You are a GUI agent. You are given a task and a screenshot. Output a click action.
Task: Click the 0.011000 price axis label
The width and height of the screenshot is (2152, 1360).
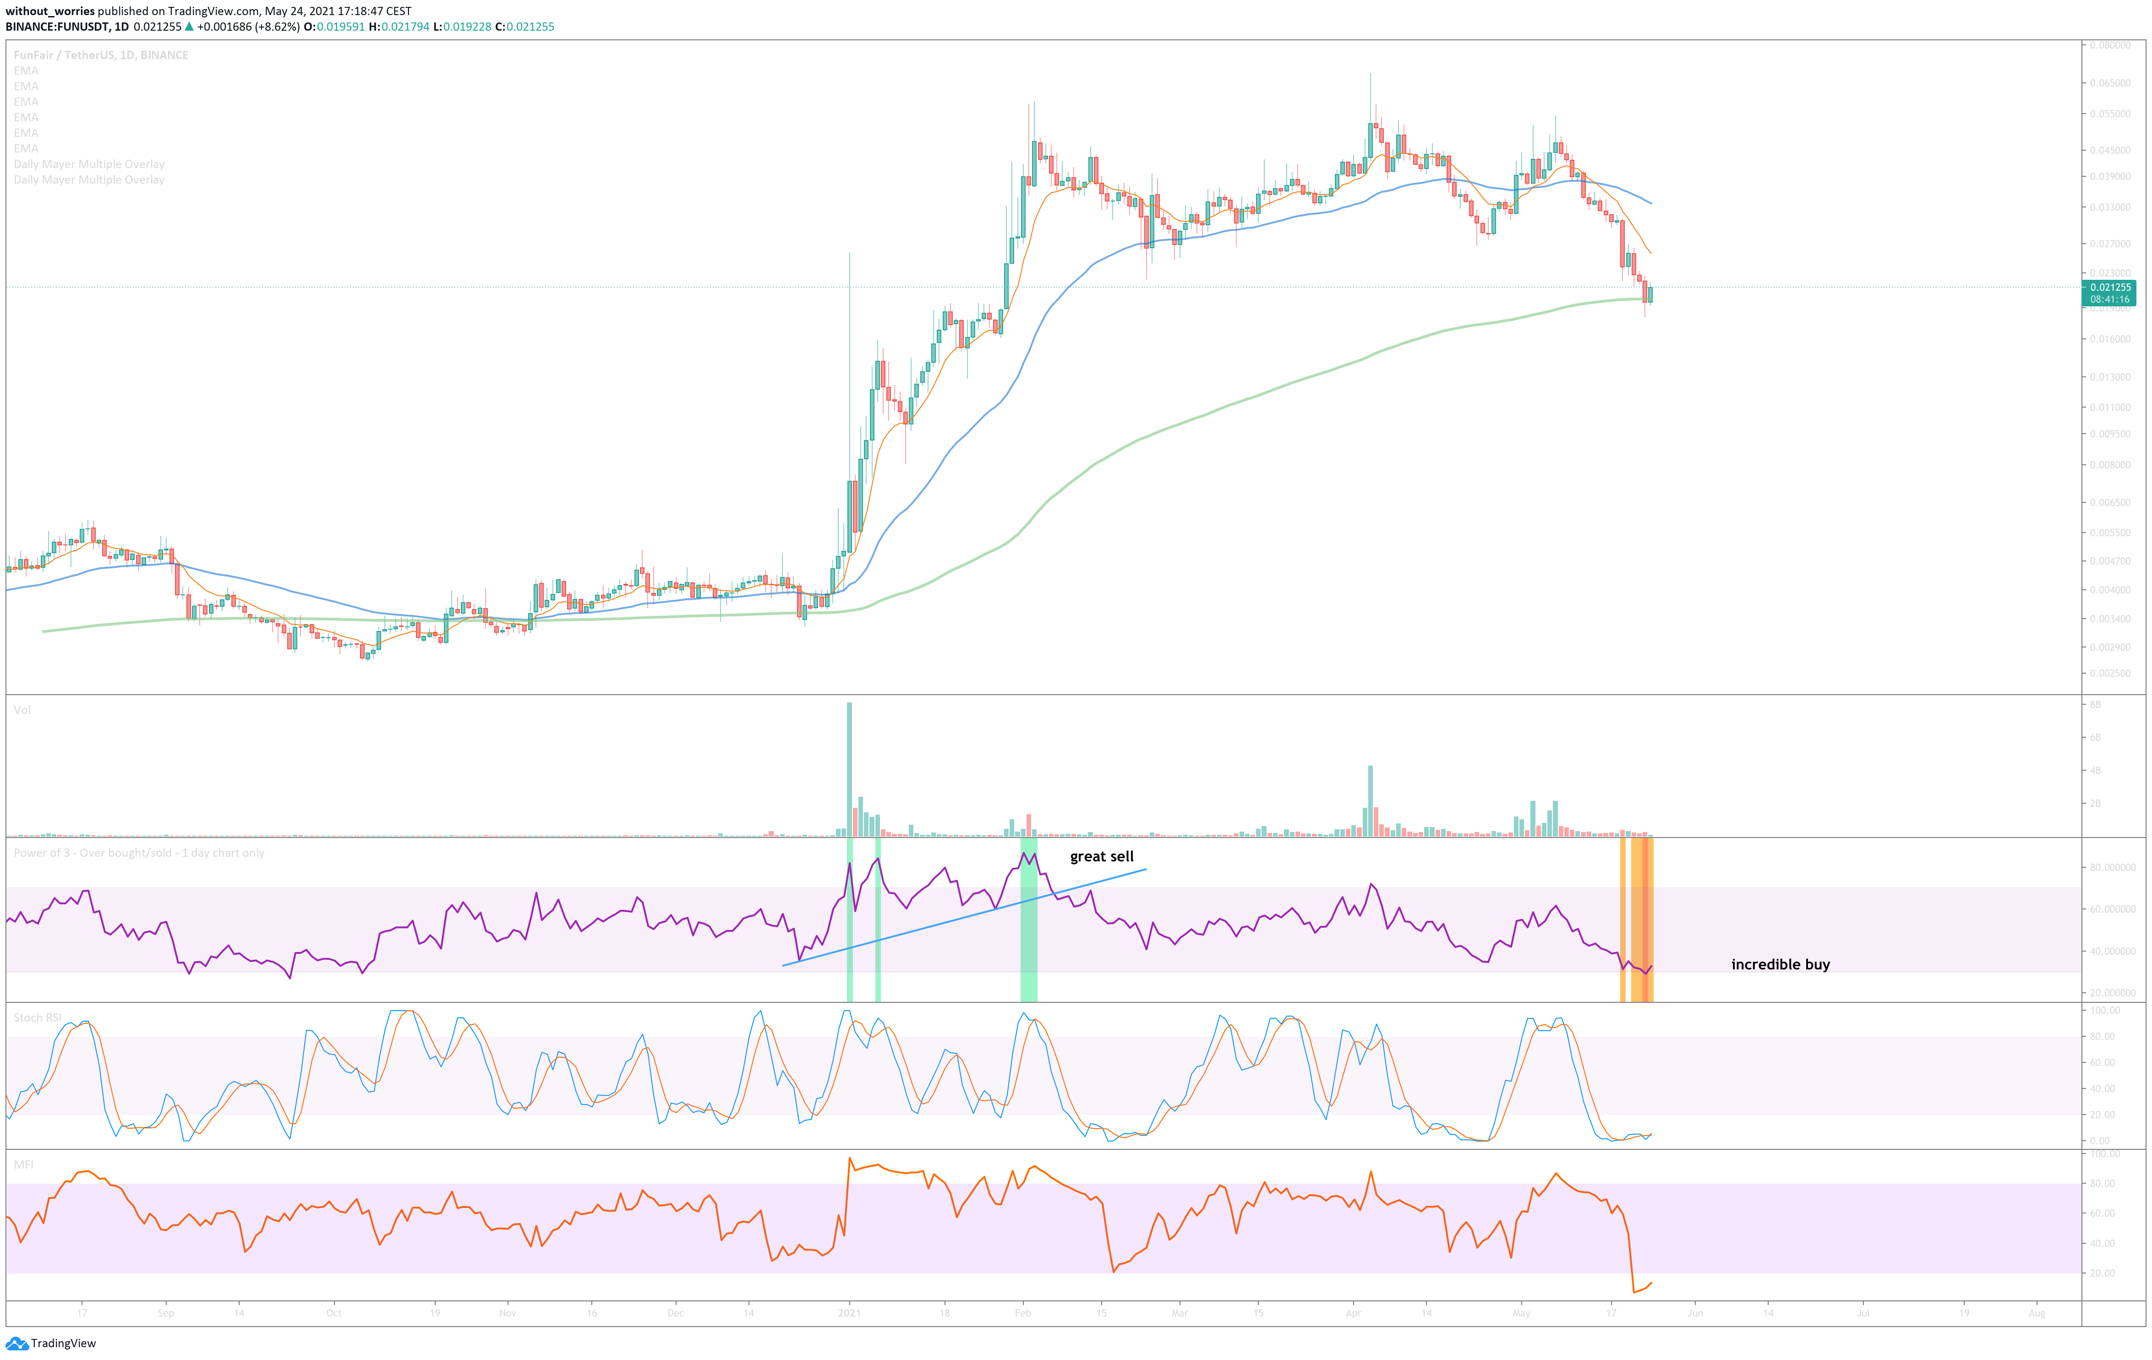pos(2110,408)
